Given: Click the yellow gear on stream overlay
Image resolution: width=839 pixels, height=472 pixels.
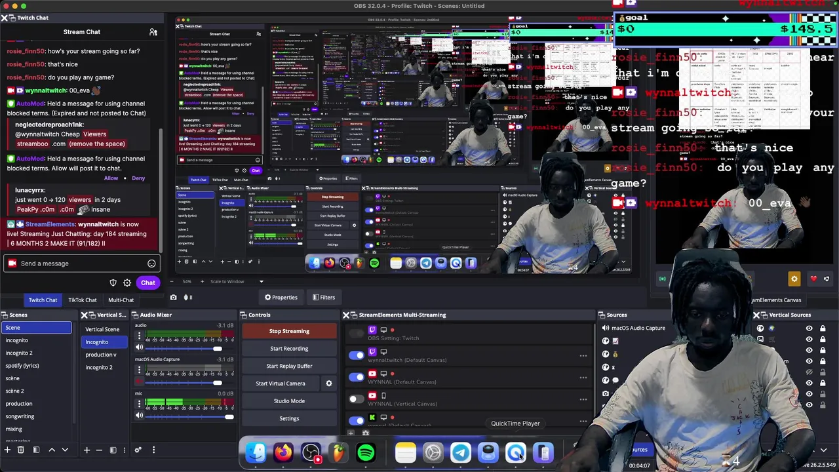Looking at the screenshot, I should click(794, 279).
